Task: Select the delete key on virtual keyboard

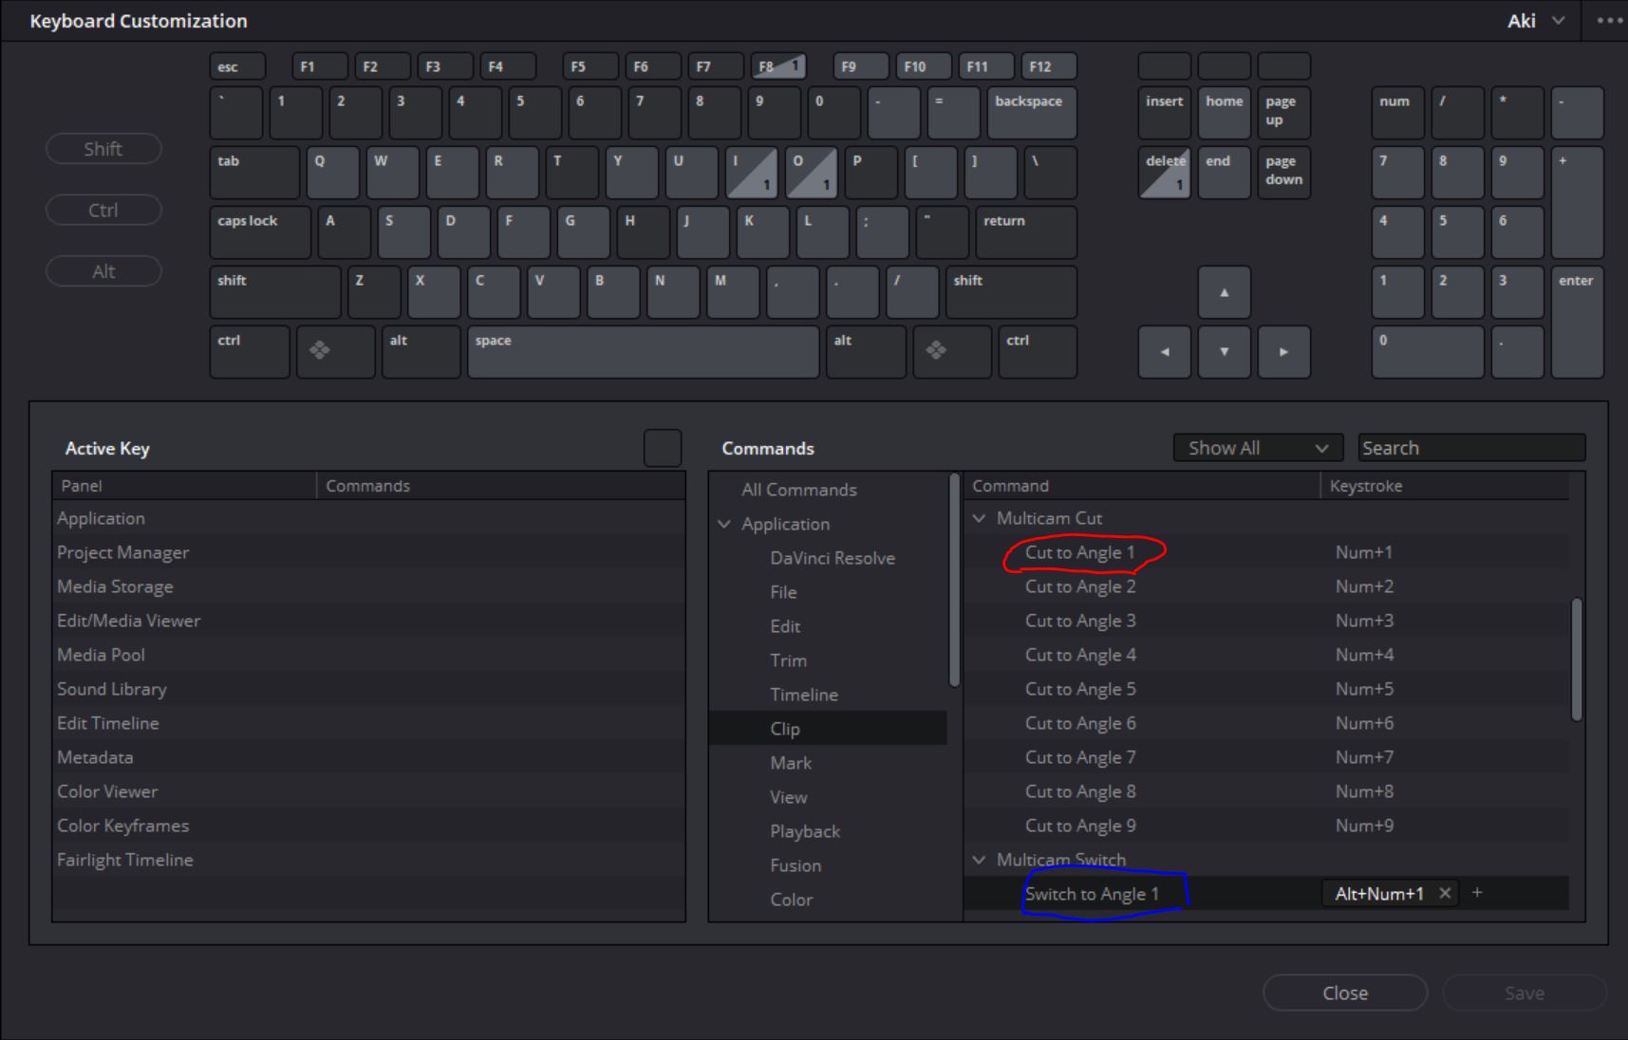Action: (1165, 173)
